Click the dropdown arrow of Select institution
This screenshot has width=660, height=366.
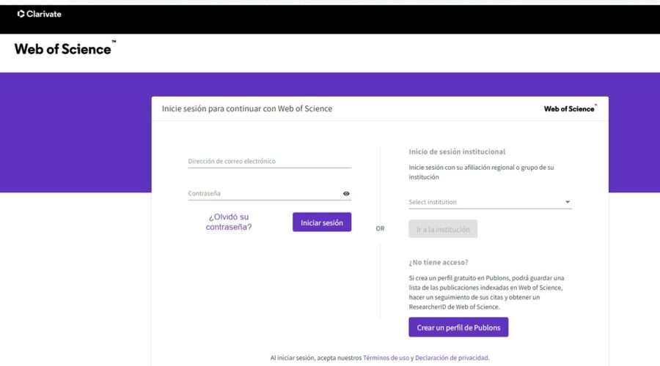tap(568, 202)
